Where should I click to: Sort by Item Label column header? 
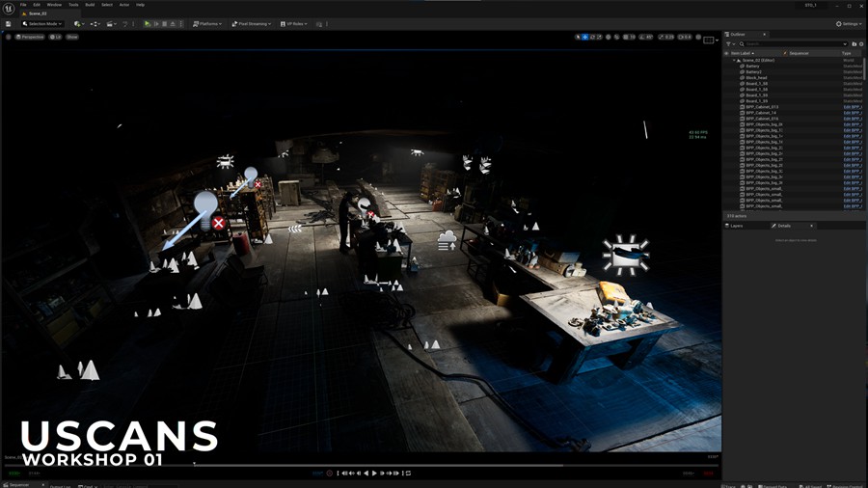(743, 53)
